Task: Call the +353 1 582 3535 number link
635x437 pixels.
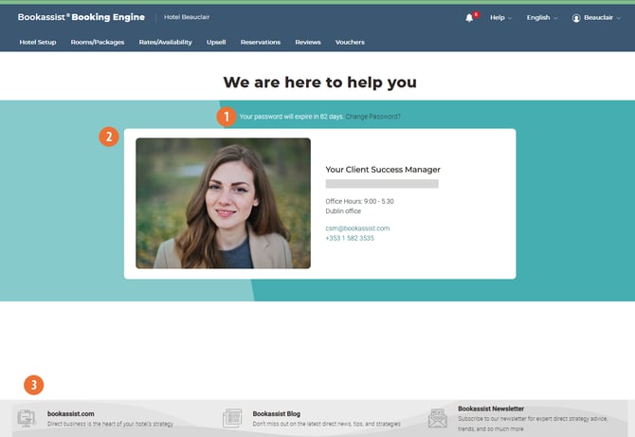Action: pos(350,239)
